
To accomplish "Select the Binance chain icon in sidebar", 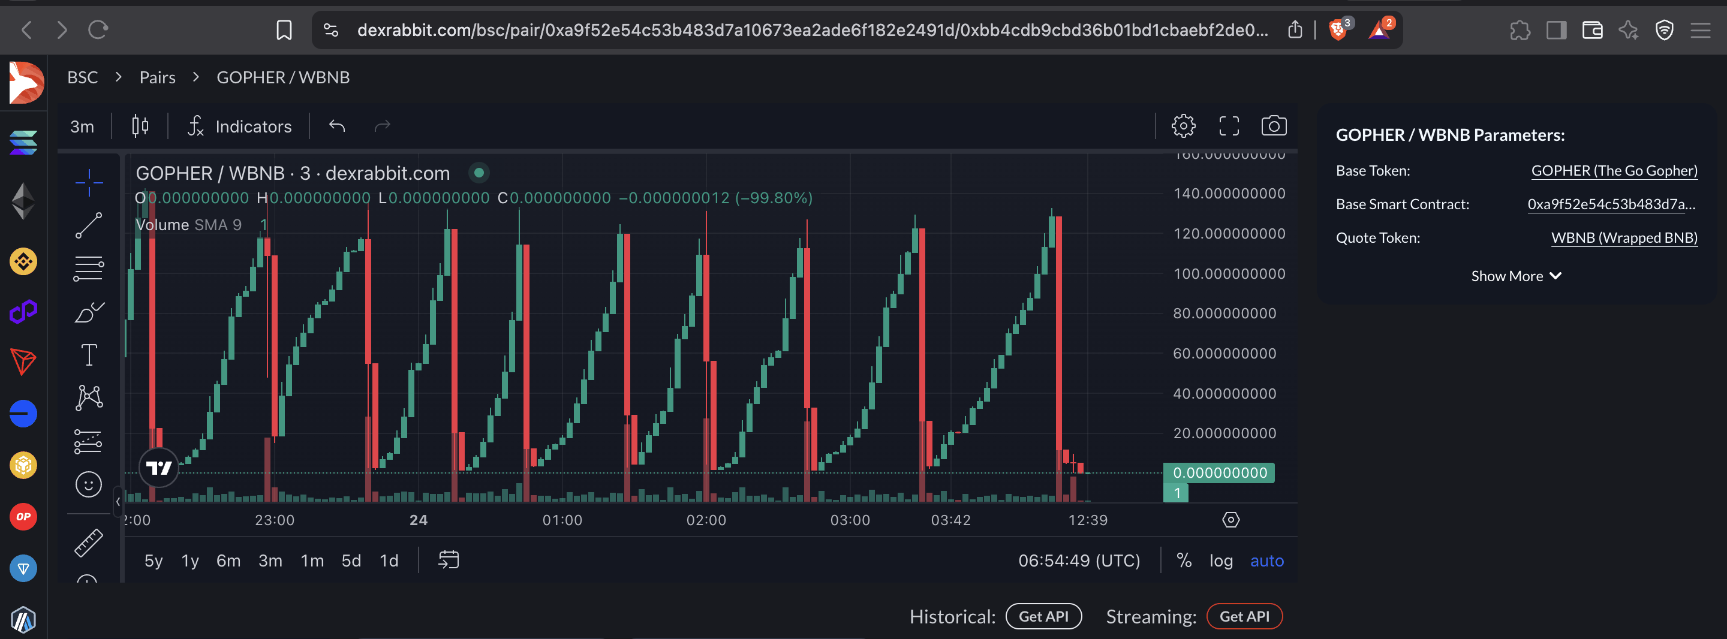I will (23, 261).
